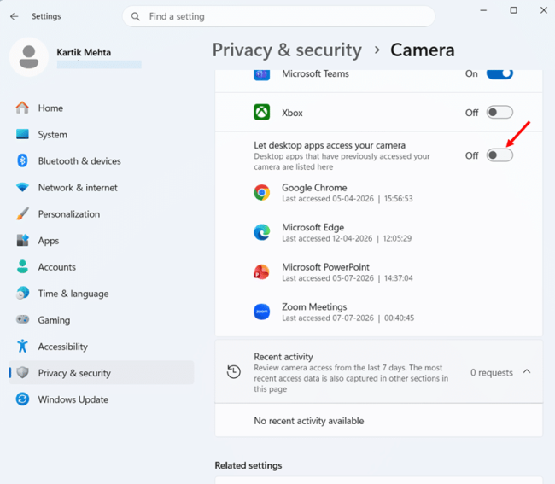Click the 0 requests label
Screen dimensions: 555x484
491,372
